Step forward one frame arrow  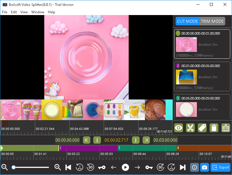click(137, 167)
